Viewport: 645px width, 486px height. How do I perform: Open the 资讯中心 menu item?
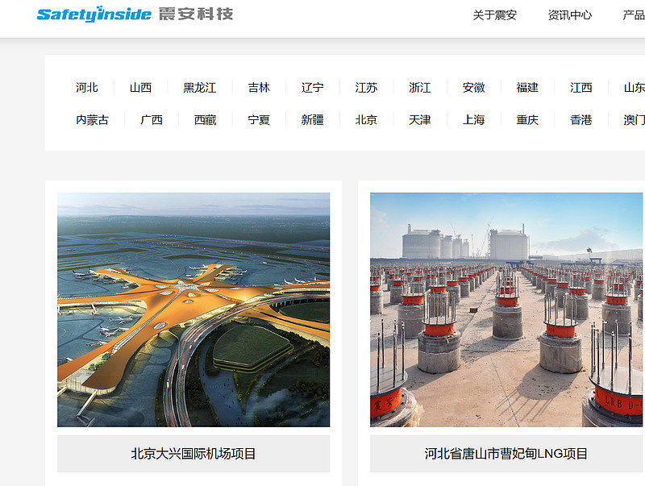pyautogui.click(x=570, y=15)
